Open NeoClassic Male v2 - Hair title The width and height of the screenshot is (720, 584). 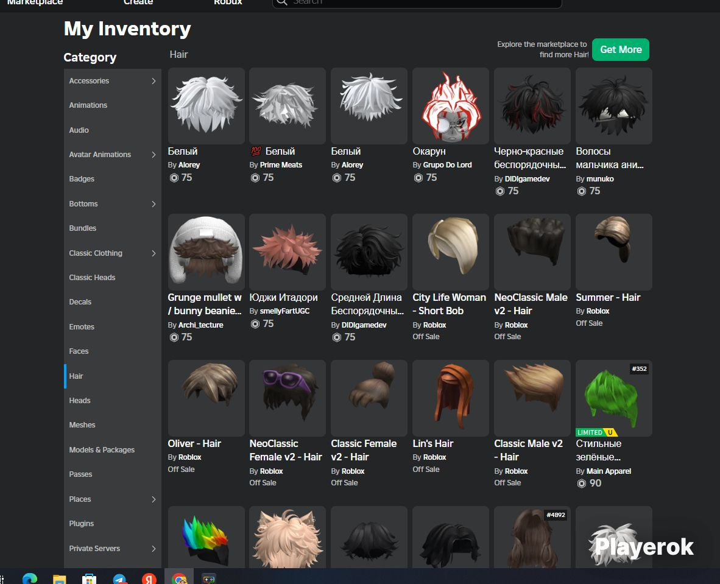click(x=531, y=304)
